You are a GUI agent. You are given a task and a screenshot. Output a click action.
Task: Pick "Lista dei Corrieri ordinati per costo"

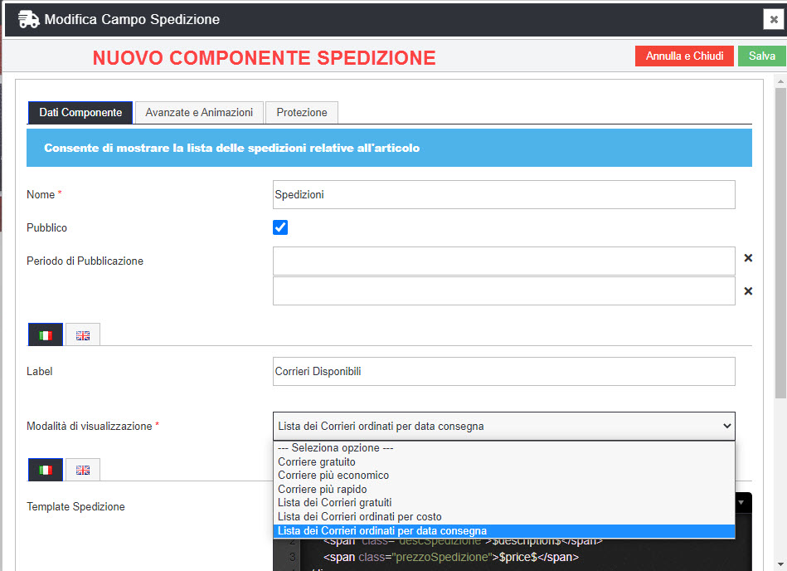(x=360, y=516)
